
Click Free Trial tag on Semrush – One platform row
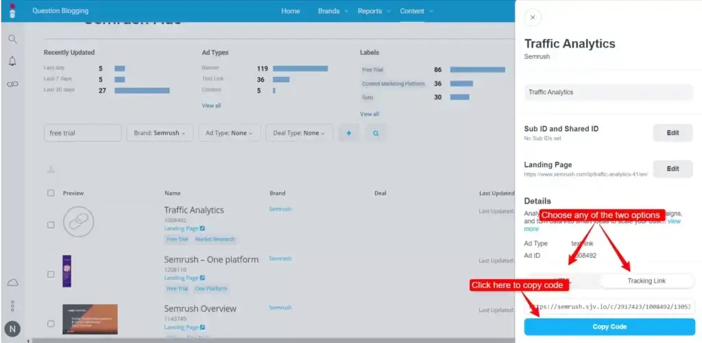pos(178,288)
